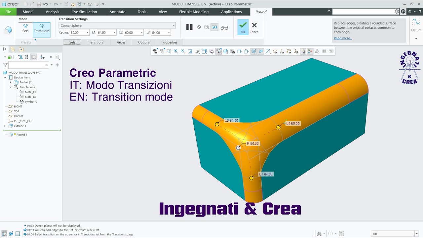
Task: Click the Refit view icon
Action: pyautogui.click(x=169, y=51)
